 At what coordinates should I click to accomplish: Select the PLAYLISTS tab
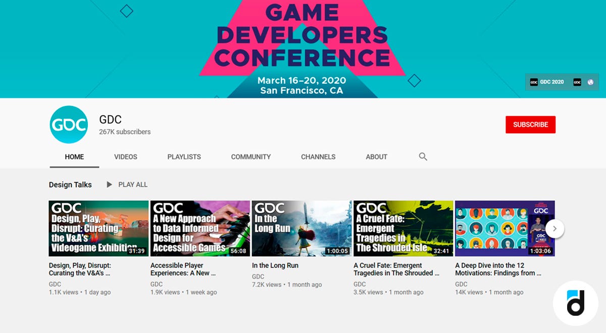pos(184,157)
